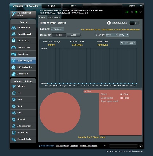Viewport: 153px width, 156px height.
Task: Click the guest users status icon in header
Action: (x=132, y=12)
